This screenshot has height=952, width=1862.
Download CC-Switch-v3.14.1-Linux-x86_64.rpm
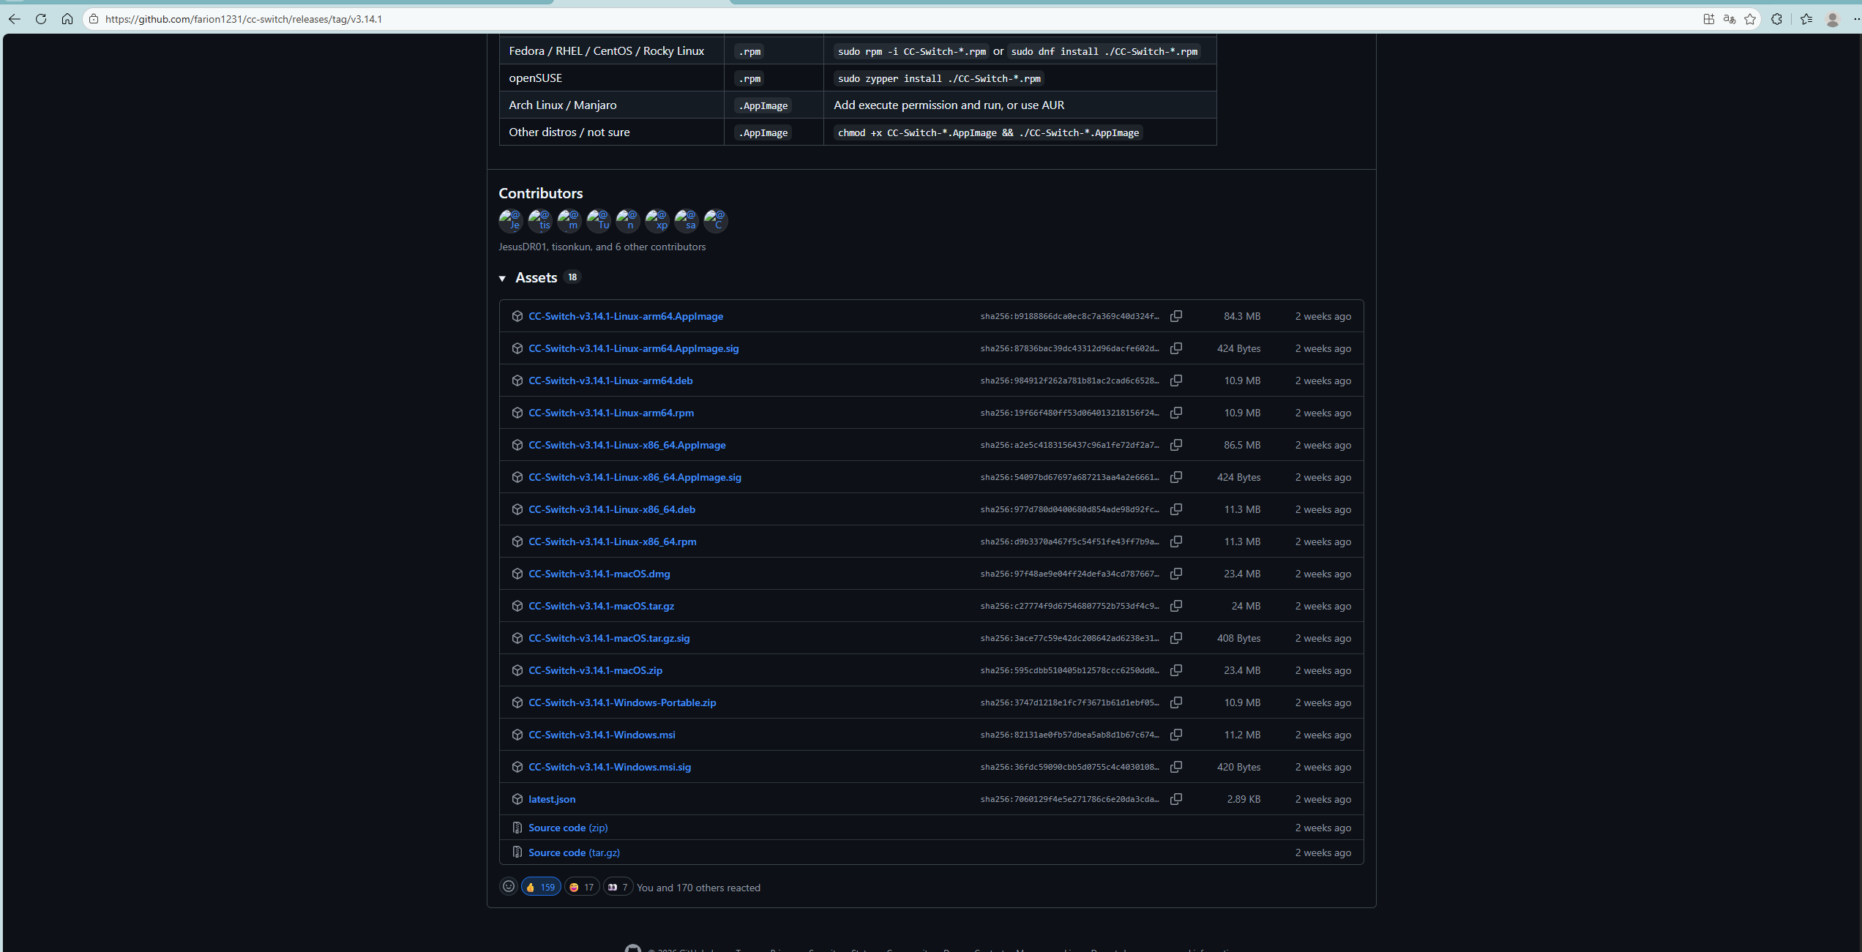click(613, 541)
